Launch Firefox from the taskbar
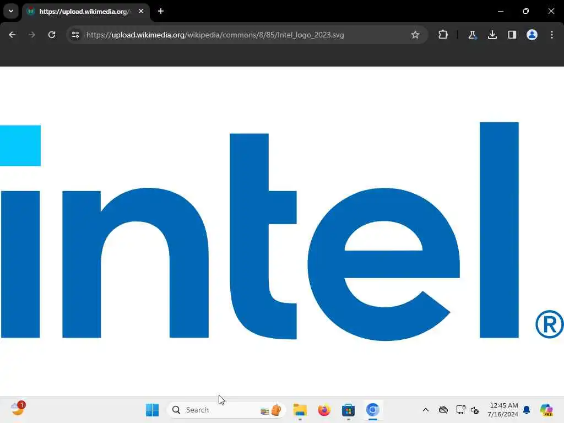Image resolution: width=564 pixels, height=423 pixels. pyautogui.click(x=324, y=410)
